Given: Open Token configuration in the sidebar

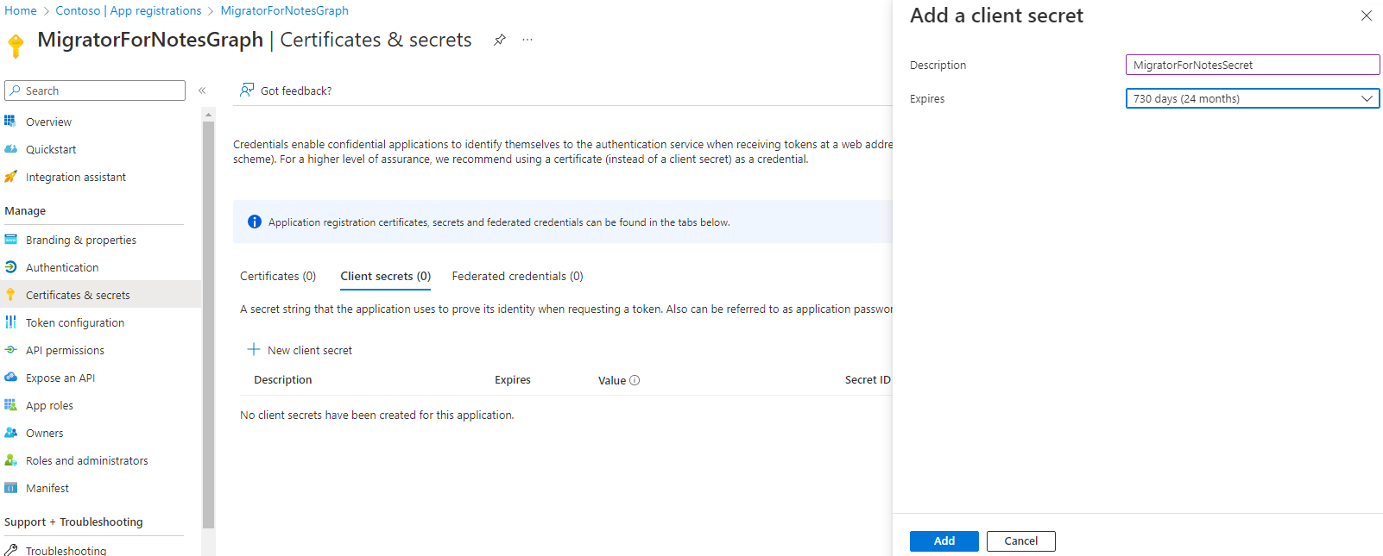Looking at the screenshot, I should pos(75,322).
